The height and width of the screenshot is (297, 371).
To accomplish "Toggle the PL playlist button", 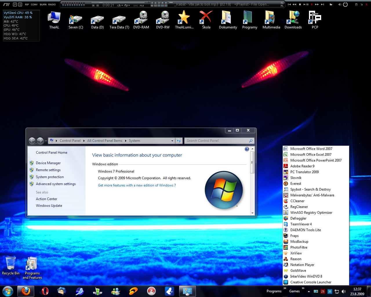I will point(282,6).
